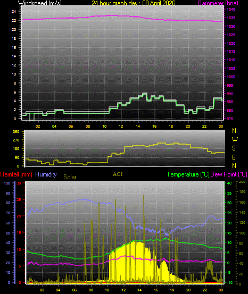Image resolution: width=248 pixels, height=294 pixels.
Task: Click the '1035' barometer scale value
Action: point(231,18)
